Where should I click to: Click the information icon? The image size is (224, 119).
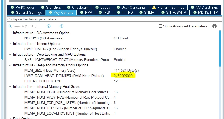click(214, 26)
